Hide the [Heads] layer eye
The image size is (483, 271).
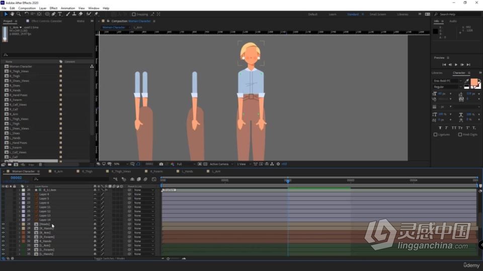tap(3, 224)
